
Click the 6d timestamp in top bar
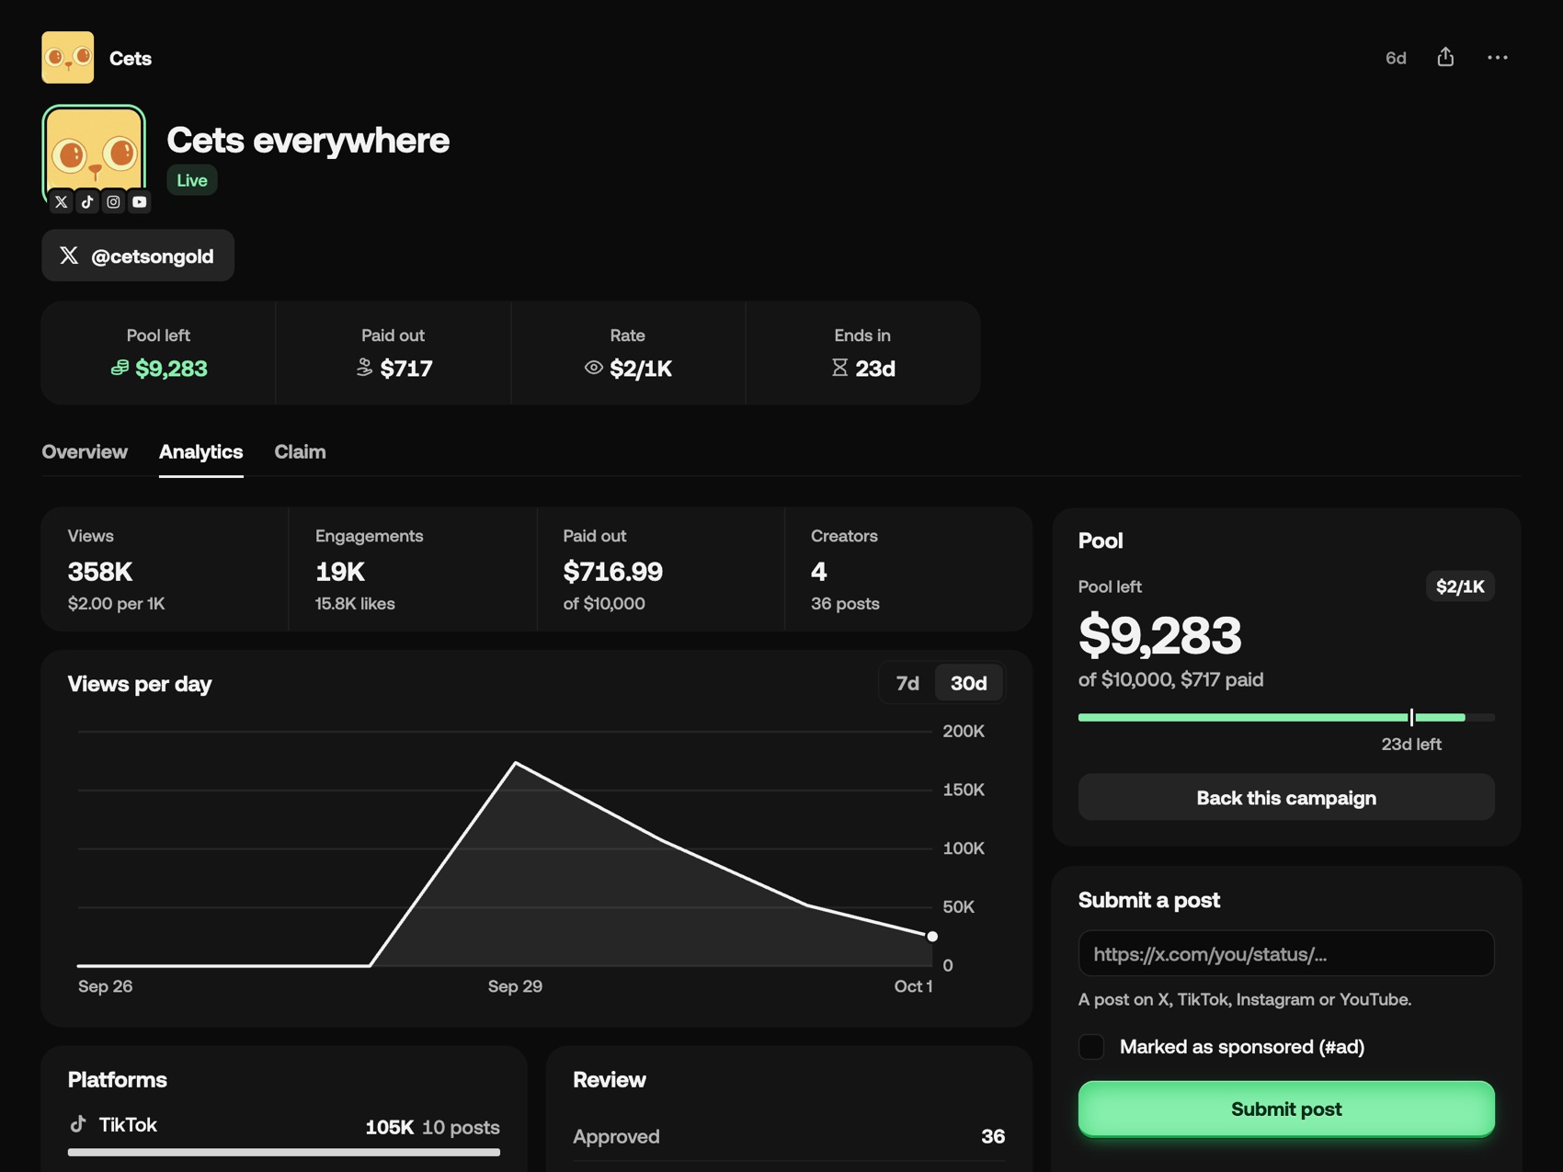pos(1396,58)
